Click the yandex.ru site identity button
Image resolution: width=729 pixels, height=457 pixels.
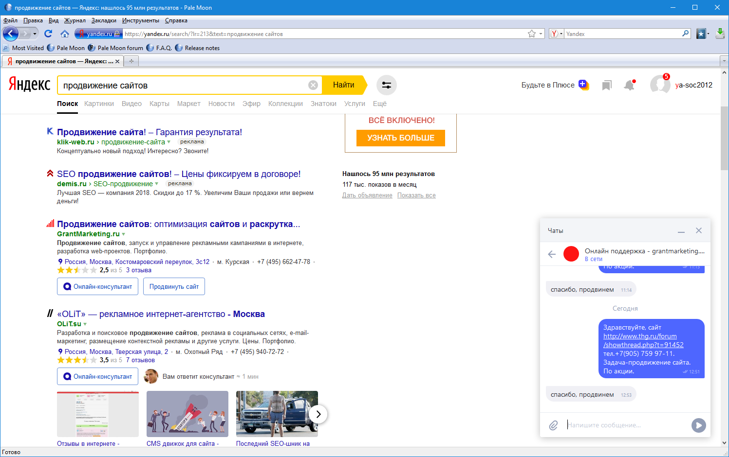click(x=98, y=34)
